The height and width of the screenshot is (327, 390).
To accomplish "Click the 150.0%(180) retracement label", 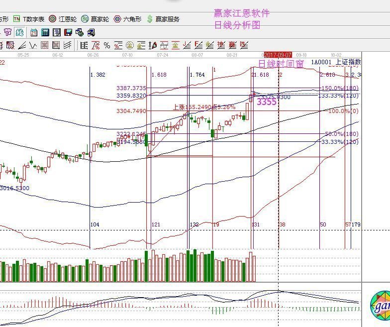I will 340,88.
